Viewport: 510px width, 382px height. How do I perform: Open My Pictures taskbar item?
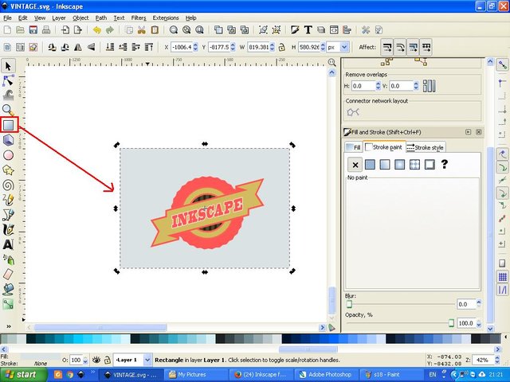pyautogui.click(x=197, y=375)
